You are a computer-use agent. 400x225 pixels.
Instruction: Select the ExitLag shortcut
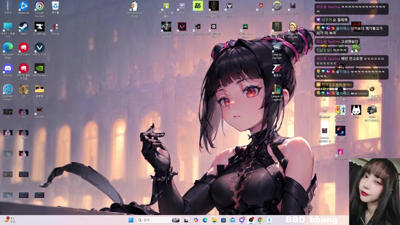click(55, 28)
